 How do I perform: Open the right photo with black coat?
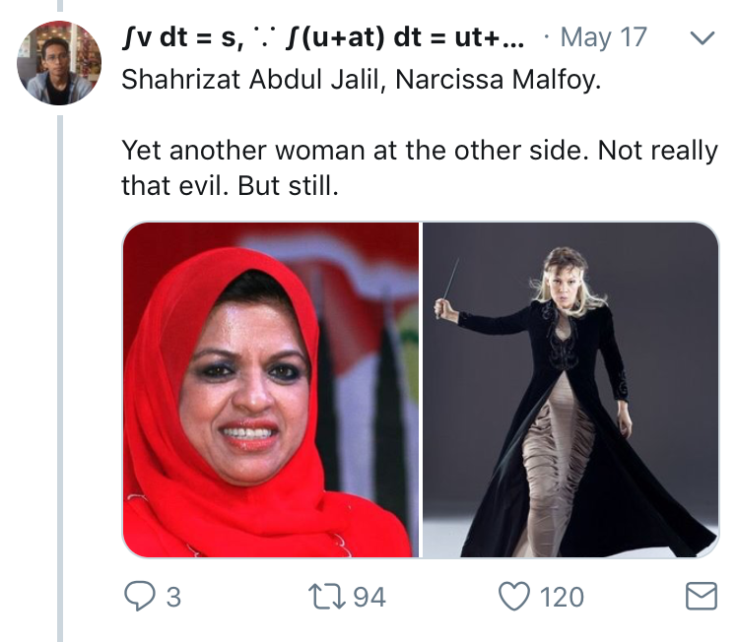[570, 389]
